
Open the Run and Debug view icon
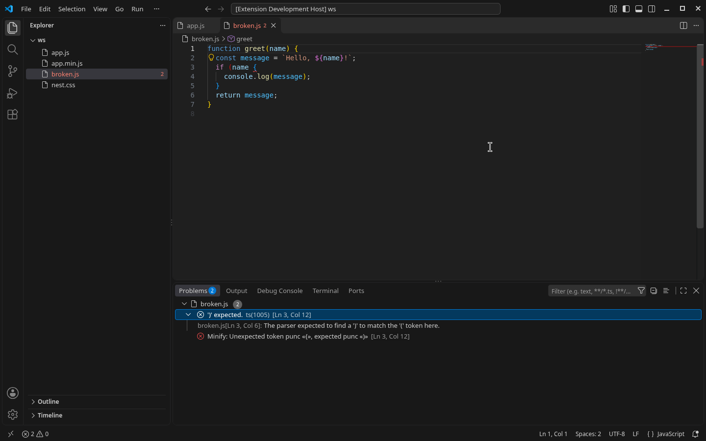[13, 93]
